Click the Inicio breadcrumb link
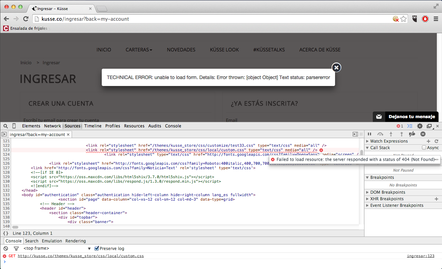 pos(26,63)
